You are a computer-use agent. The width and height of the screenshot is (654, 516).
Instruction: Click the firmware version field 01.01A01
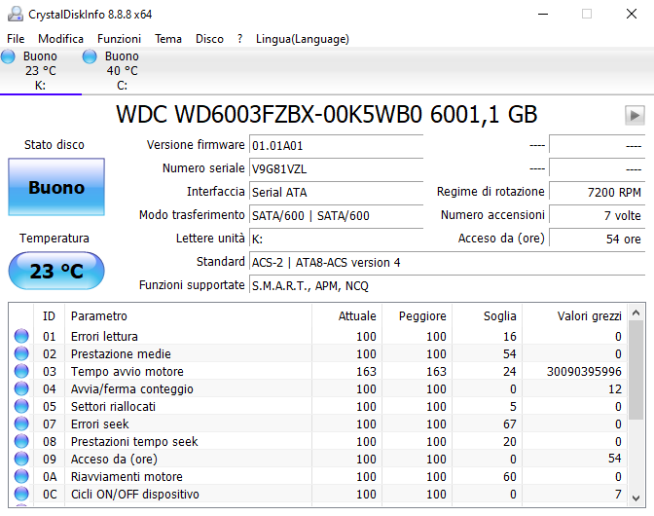[x=336, y=146]
